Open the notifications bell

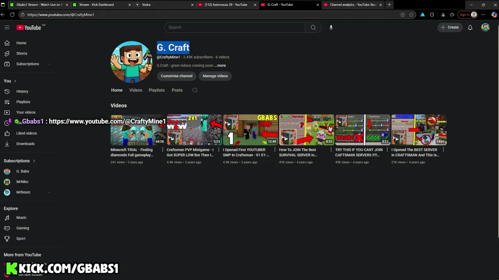coord(470,27)
